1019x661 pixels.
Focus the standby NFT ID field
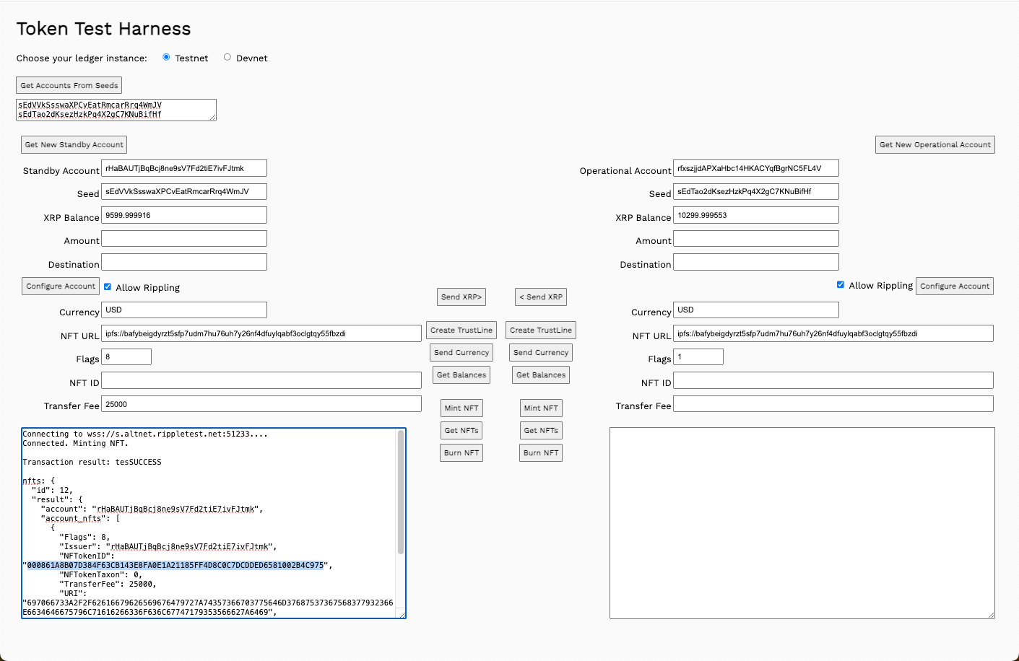pos(261,380)
